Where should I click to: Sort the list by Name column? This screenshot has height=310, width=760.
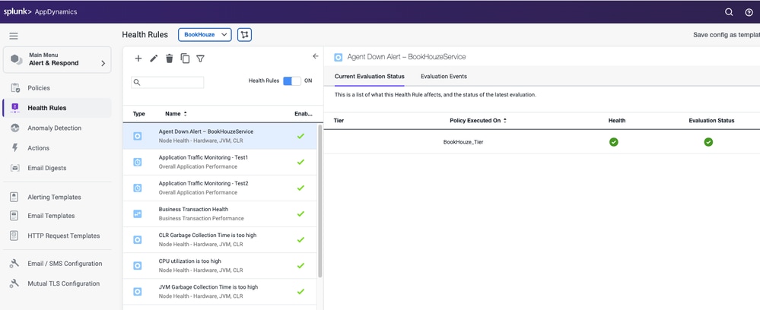[x=176, y=114]
